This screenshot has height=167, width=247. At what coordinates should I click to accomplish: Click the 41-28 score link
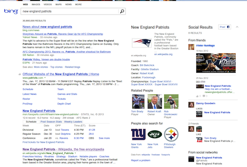pyautogui.click(x=92, y=130)
